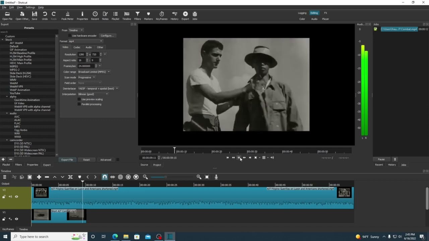Open the Properties panel from the toolbar
Viewport: 429px width, 241px height.
82,15
